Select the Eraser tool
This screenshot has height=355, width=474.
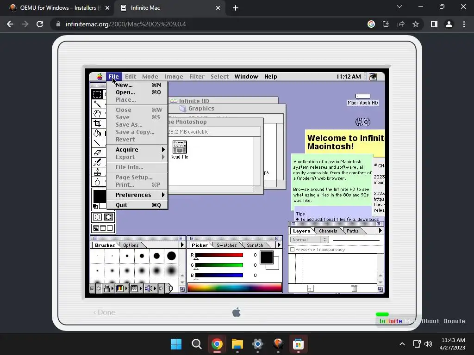coord(97,153)
